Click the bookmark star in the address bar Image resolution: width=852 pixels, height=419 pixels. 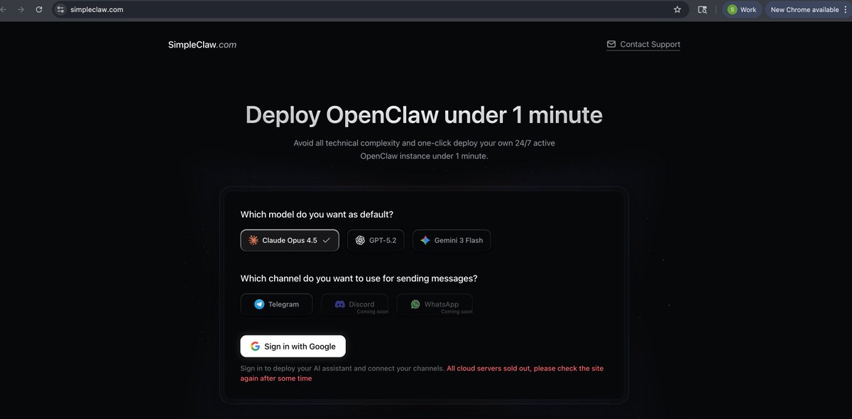[x=677, y=9]
